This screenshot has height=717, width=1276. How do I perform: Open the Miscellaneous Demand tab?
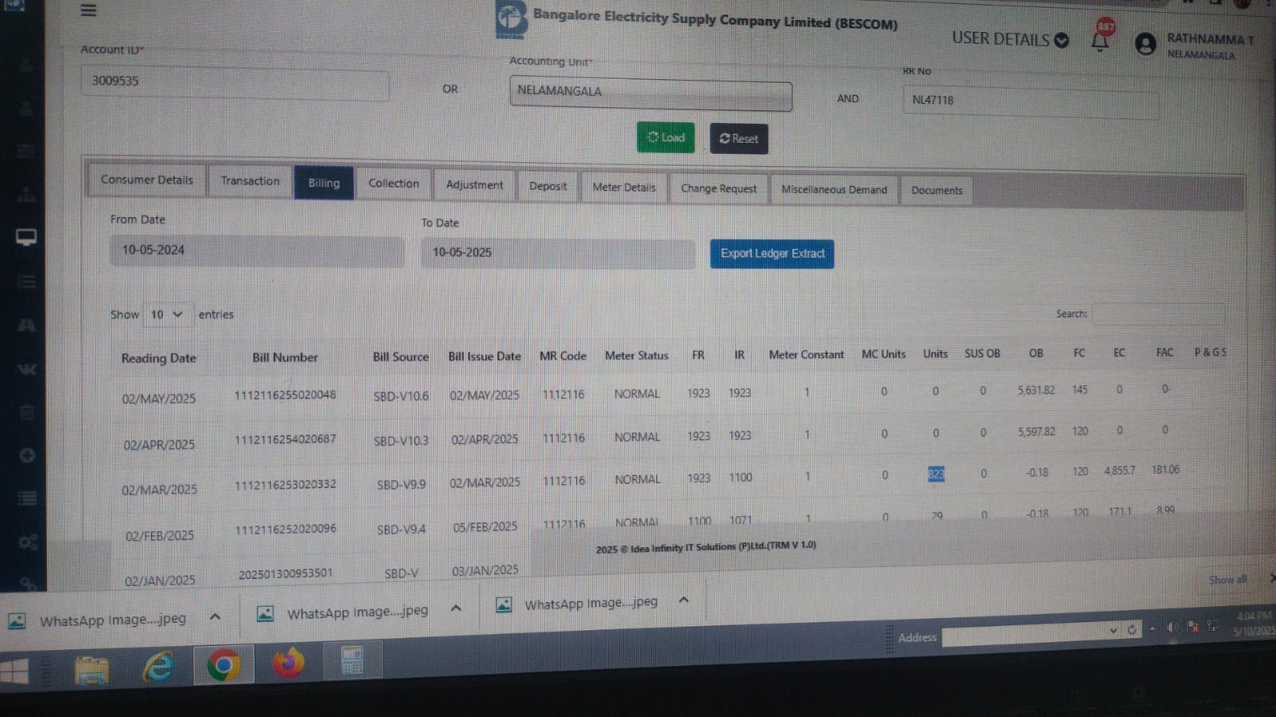click(834, 190)
